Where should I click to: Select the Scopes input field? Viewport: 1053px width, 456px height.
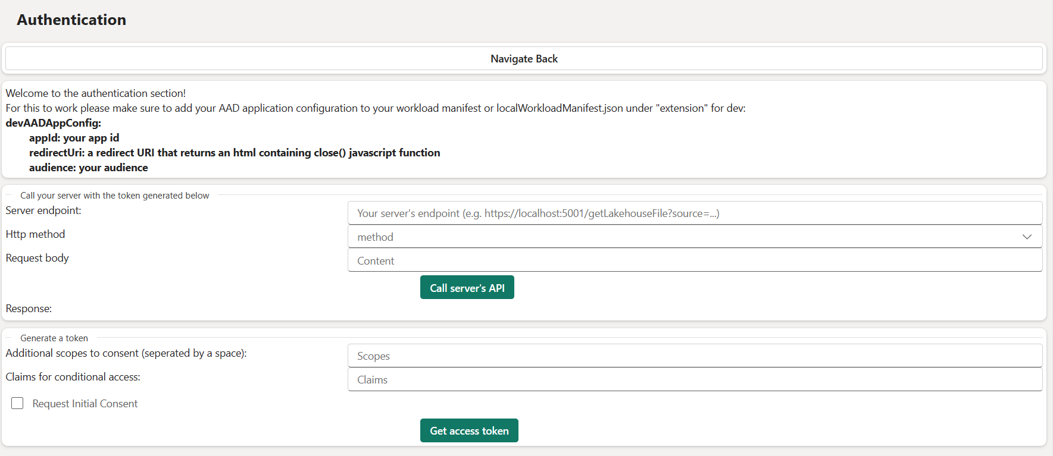pyautogui.click(x=694, y=356)
